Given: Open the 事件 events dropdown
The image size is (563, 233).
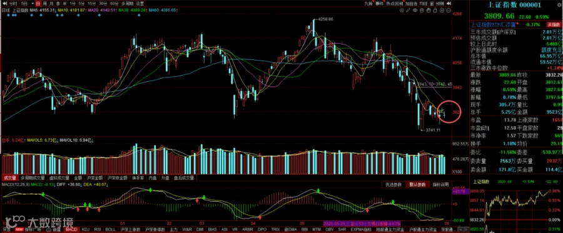Looking at the screenshot, I should click(x=379, y=4).
